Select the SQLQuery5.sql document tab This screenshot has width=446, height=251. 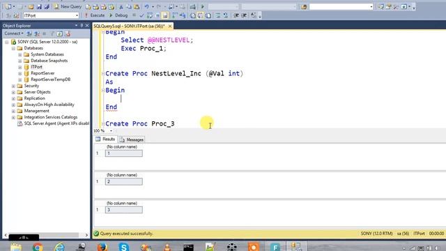[130, 26]
